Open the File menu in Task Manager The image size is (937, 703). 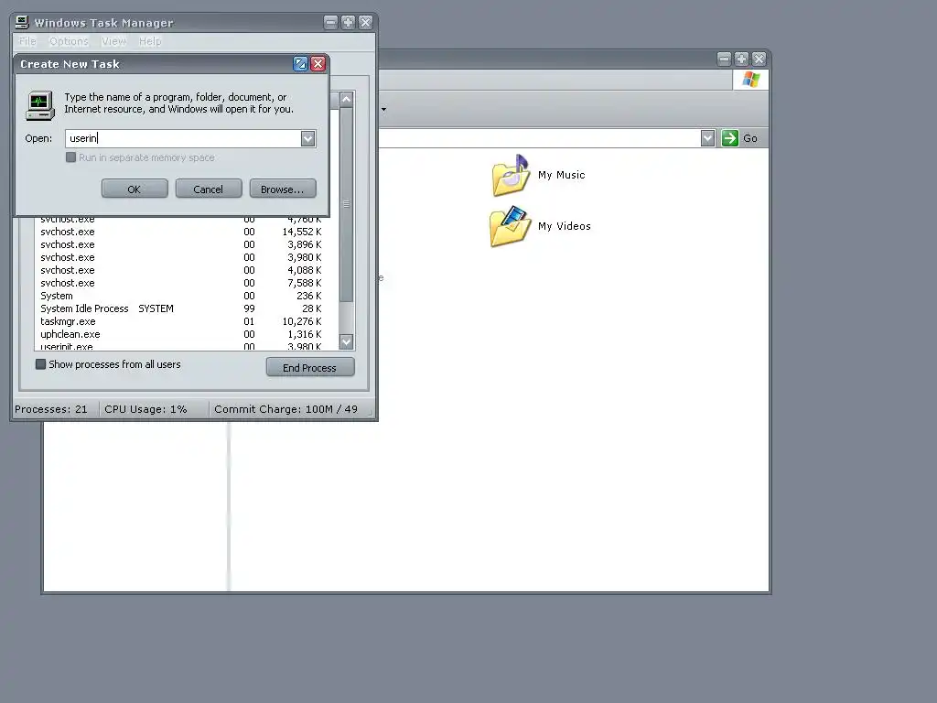point(27,41)
